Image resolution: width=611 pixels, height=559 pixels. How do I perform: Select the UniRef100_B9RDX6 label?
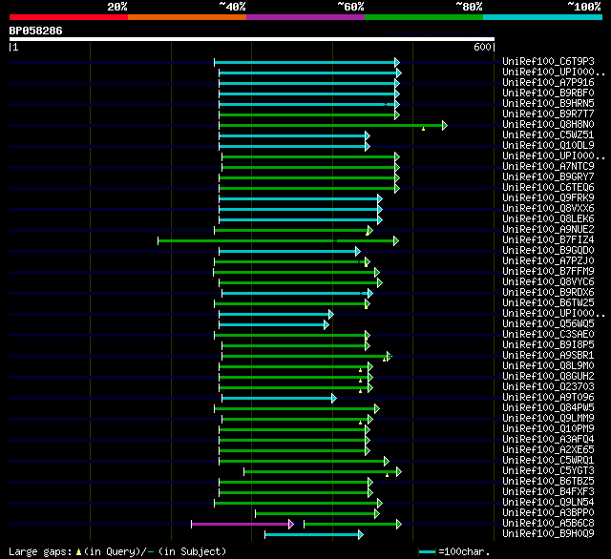click(x=548, y=293)
